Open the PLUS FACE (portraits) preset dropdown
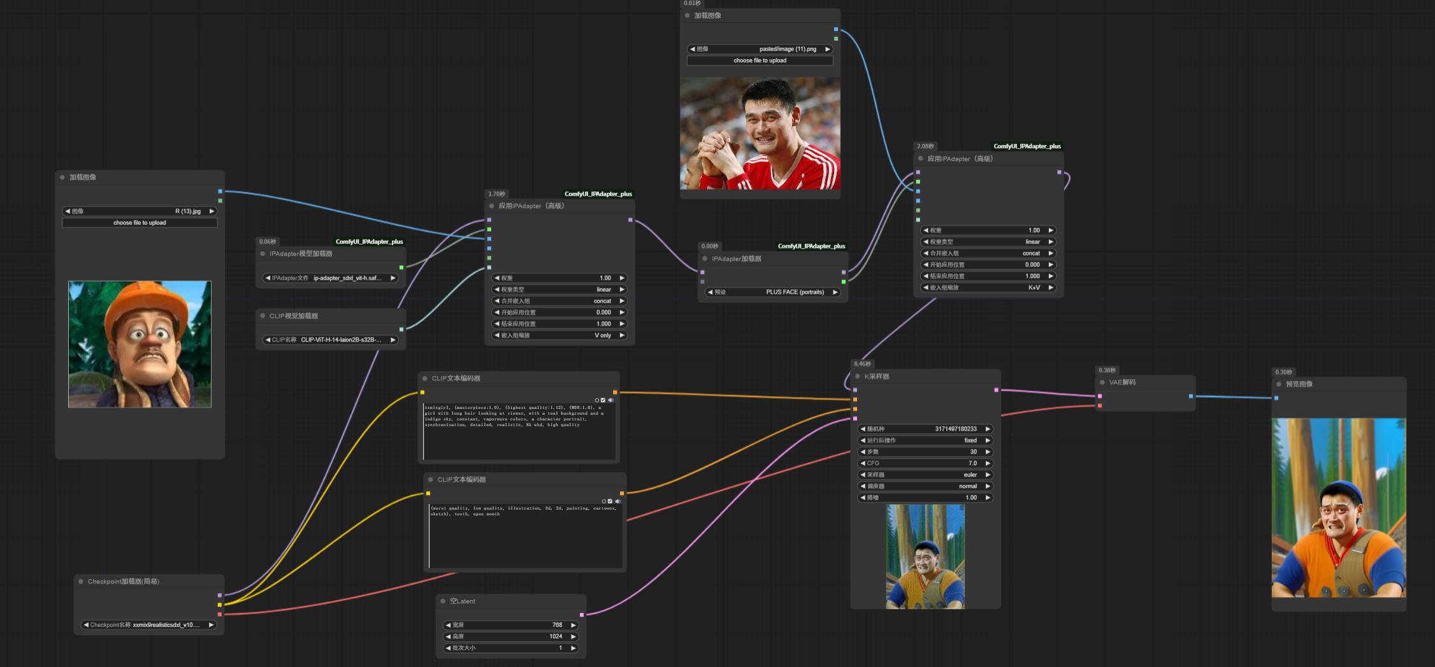The image size is (1435, 667). (x=772, y=292)
